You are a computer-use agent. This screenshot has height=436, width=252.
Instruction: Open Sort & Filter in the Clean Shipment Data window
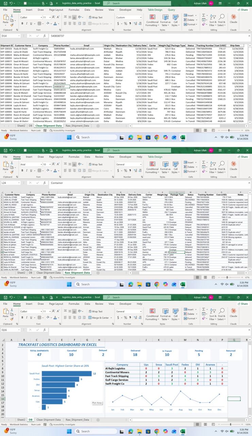point(213,19)
